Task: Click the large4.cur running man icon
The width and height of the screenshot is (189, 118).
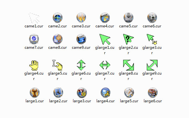Action: pos(106,93)
